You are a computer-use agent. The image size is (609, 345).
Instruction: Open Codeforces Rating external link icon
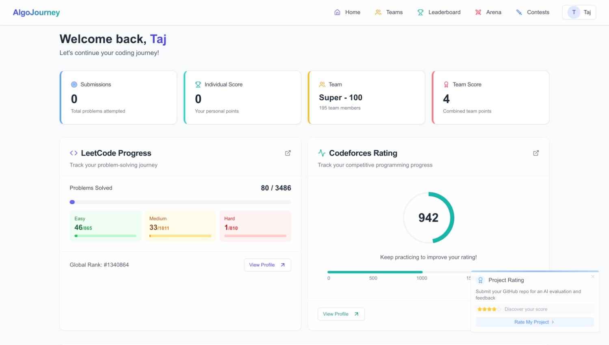point(536,153)
